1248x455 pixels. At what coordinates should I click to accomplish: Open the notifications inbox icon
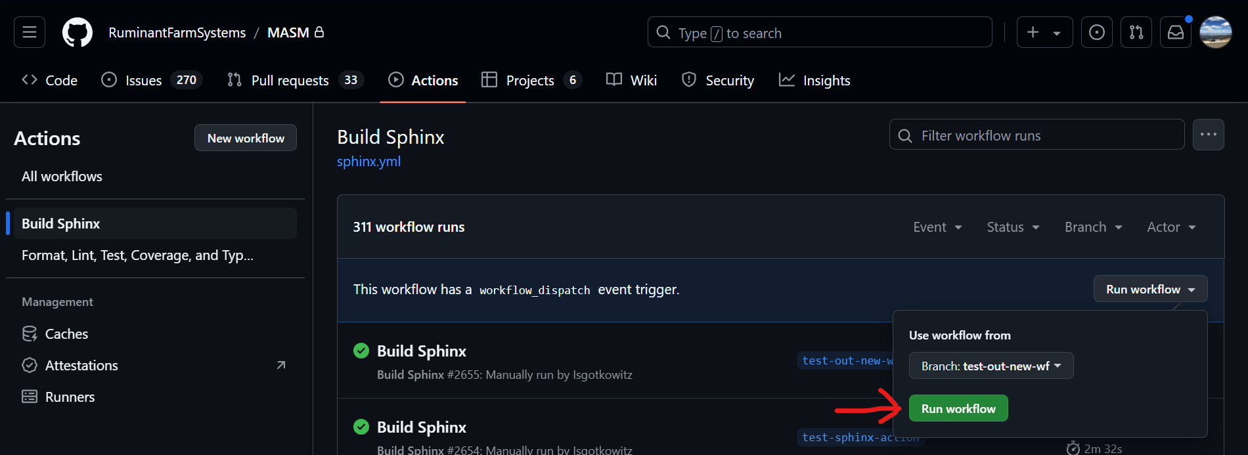click(x=1176, y=32)
